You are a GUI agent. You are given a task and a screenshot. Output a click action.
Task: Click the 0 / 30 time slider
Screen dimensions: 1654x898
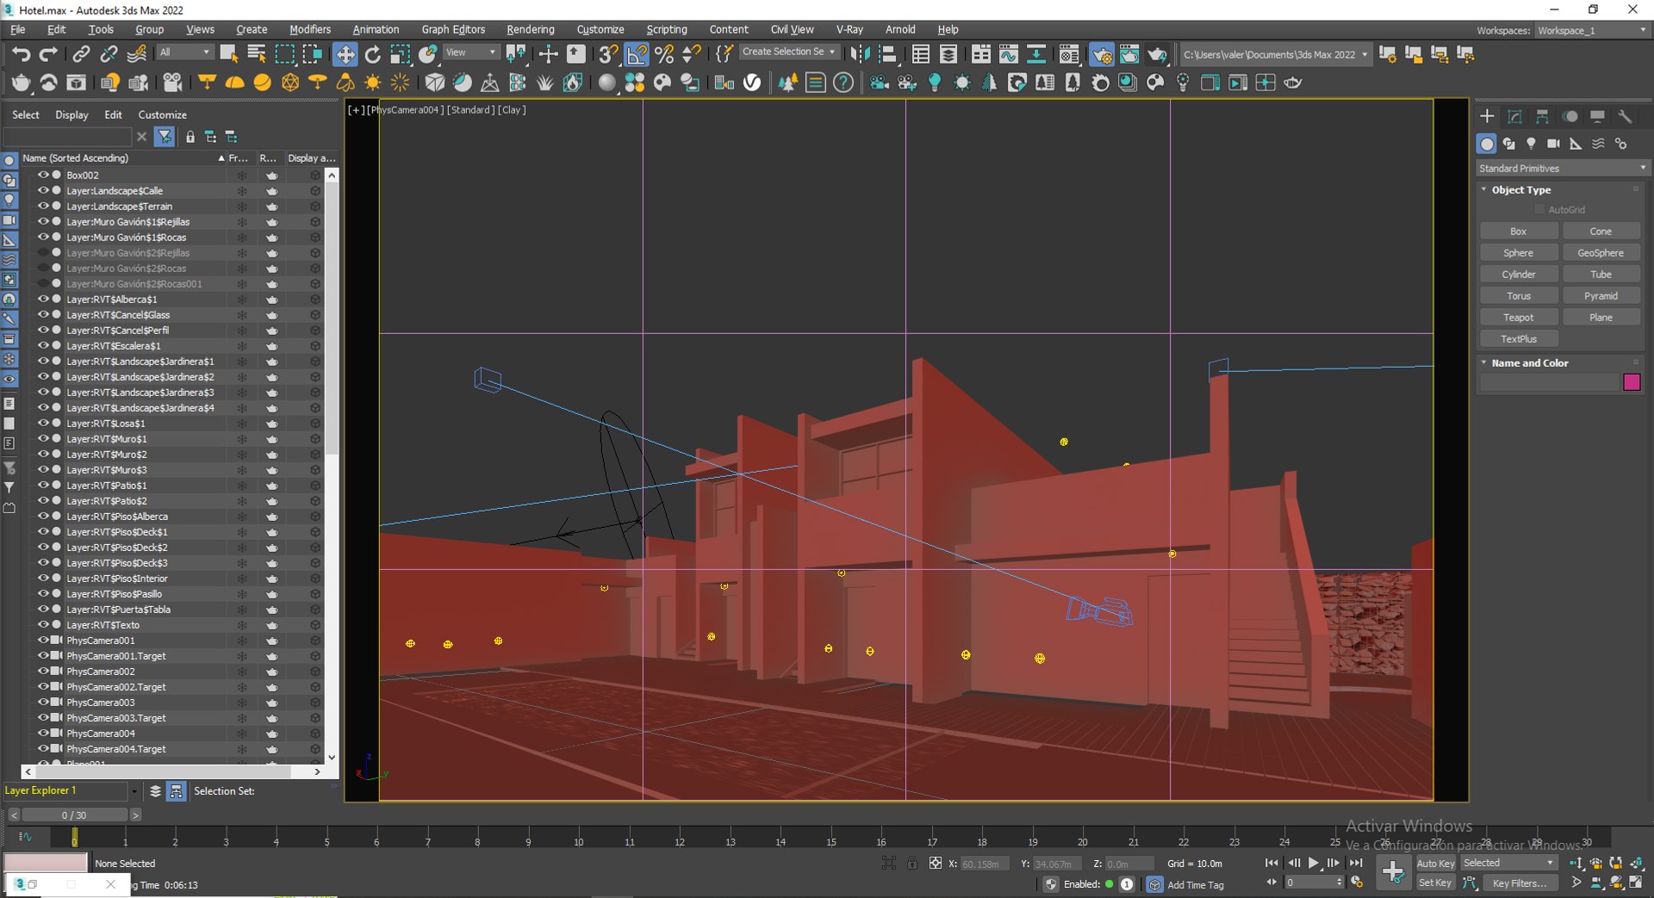tap(74, 814)
